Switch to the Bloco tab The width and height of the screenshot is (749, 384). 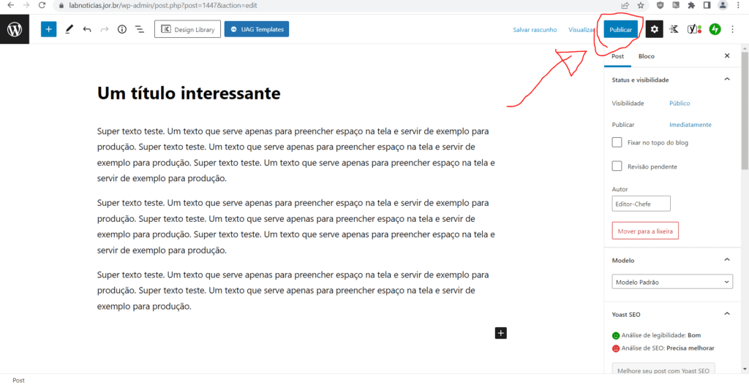646,56
